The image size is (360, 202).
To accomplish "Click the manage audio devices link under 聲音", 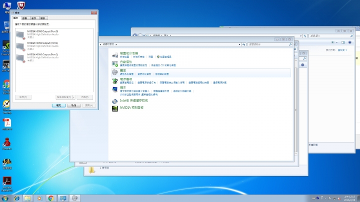I will (x=162, y=74).
